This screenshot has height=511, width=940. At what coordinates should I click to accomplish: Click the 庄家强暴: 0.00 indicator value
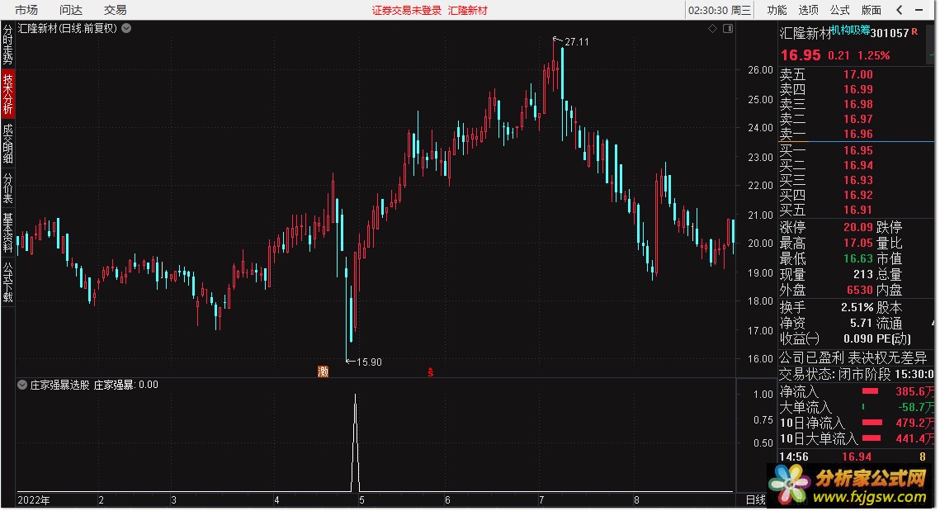[126, 385]
